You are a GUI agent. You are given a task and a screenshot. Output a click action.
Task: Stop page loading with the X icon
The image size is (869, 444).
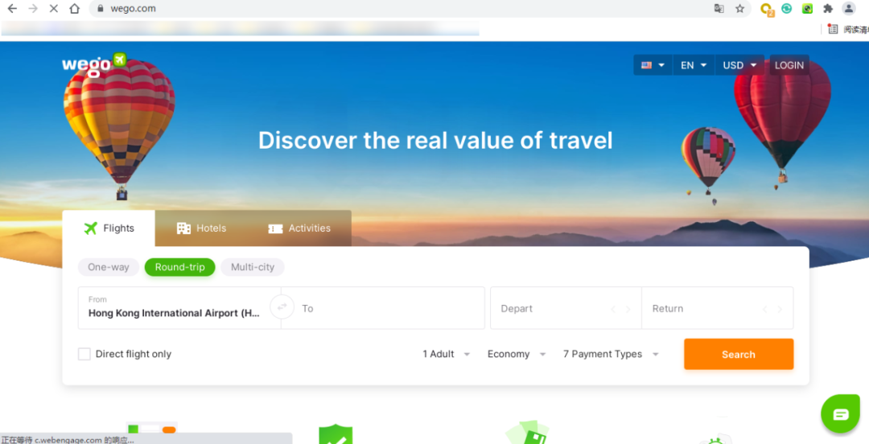tap(54, 8)
